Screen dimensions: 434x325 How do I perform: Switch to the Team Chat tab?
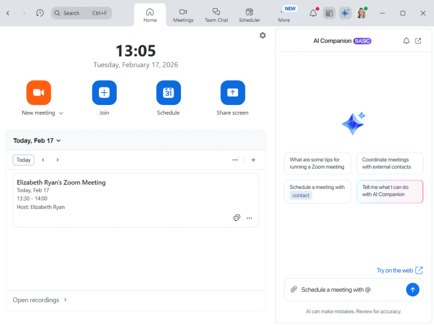coord(216,15)
